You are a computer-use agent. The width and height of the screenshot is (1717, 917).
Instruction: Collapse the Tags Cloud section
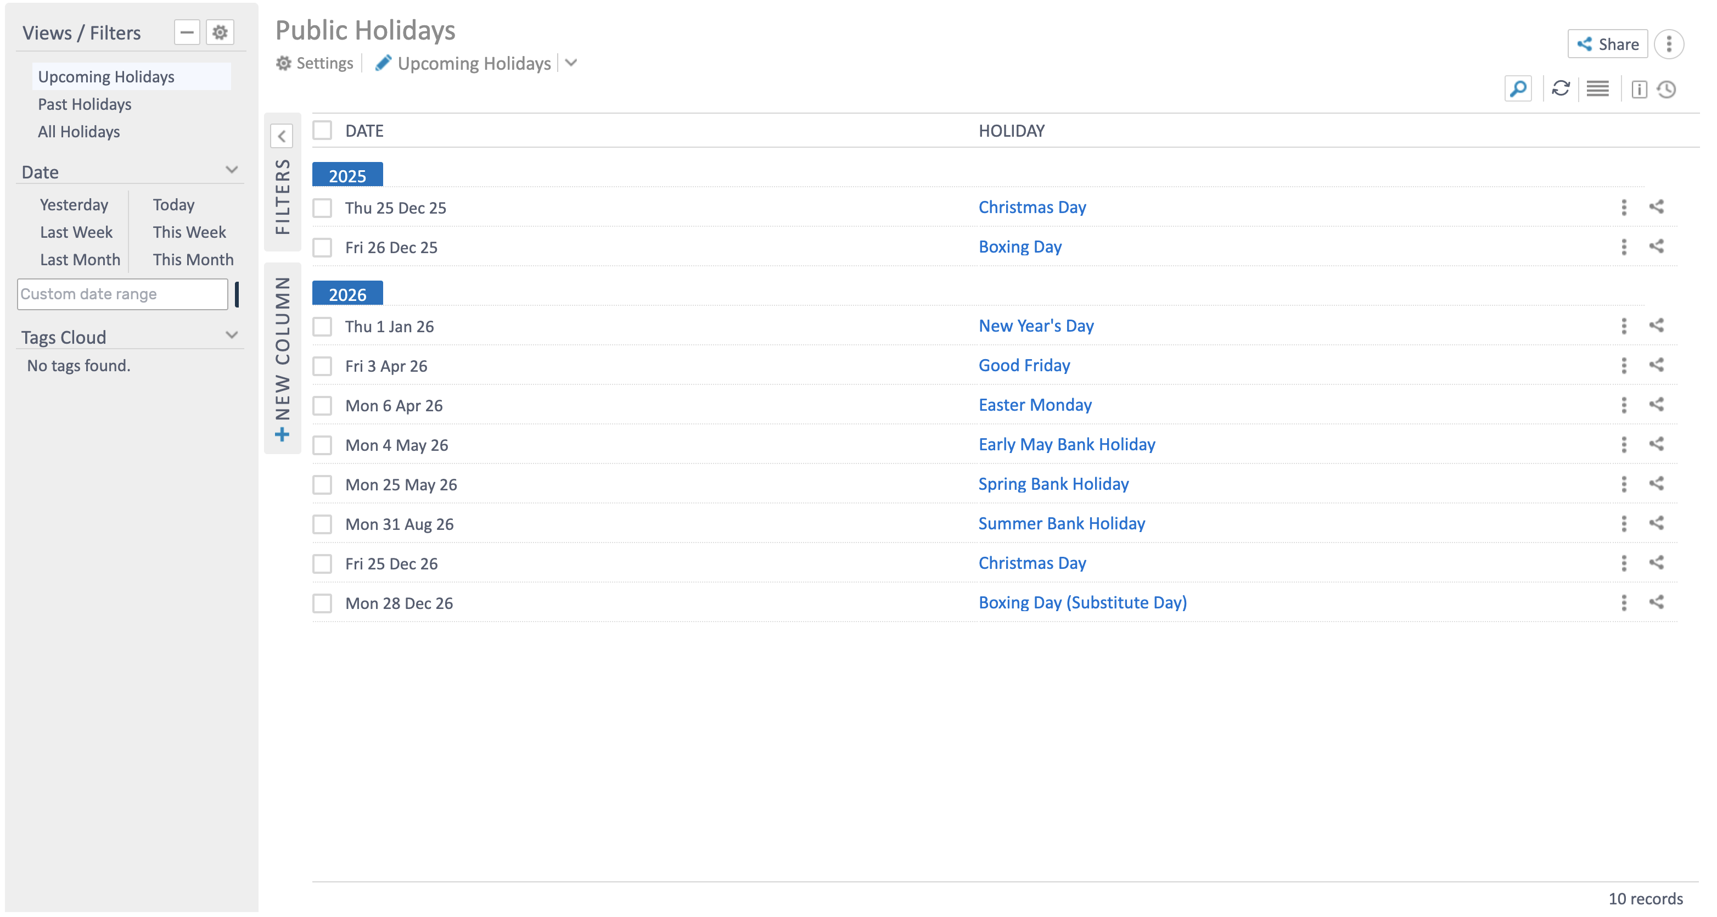(x=231, y=336)
